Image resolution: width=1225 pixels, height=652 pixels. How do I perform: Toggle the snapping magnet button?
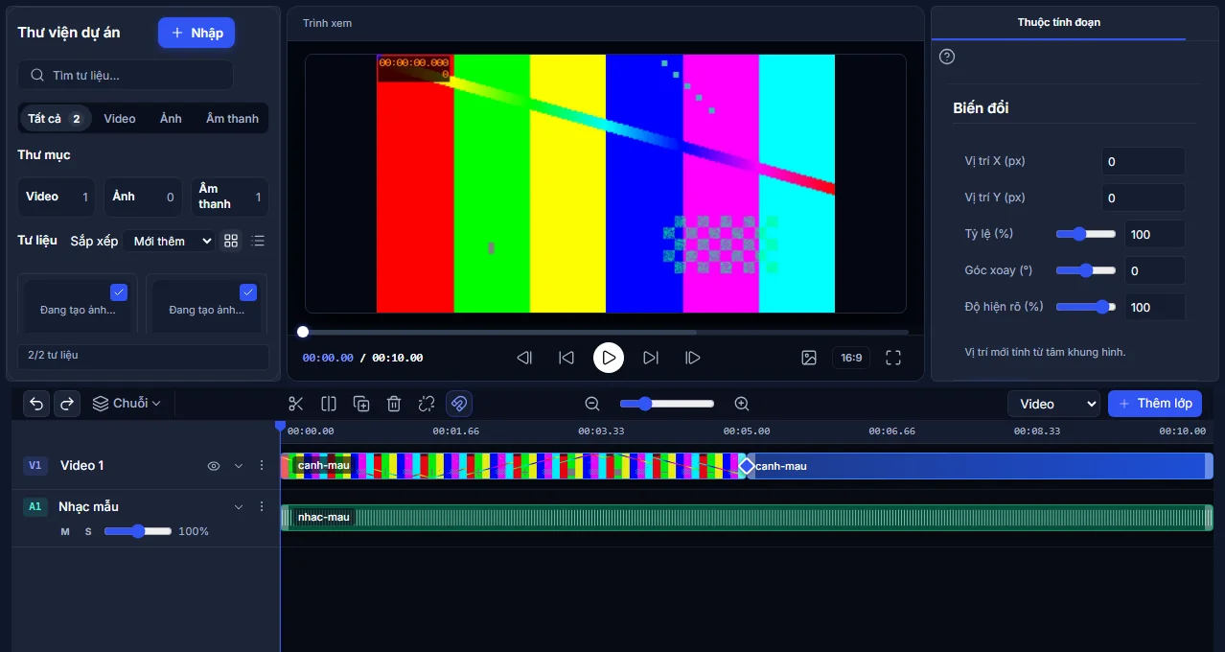(x=459, y=404)
